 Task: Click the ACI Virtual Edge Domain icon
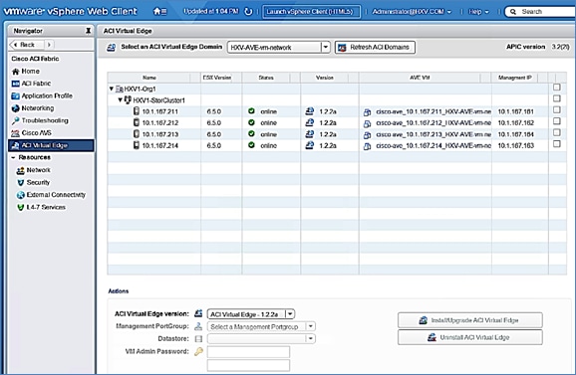[x=111, y=48]
